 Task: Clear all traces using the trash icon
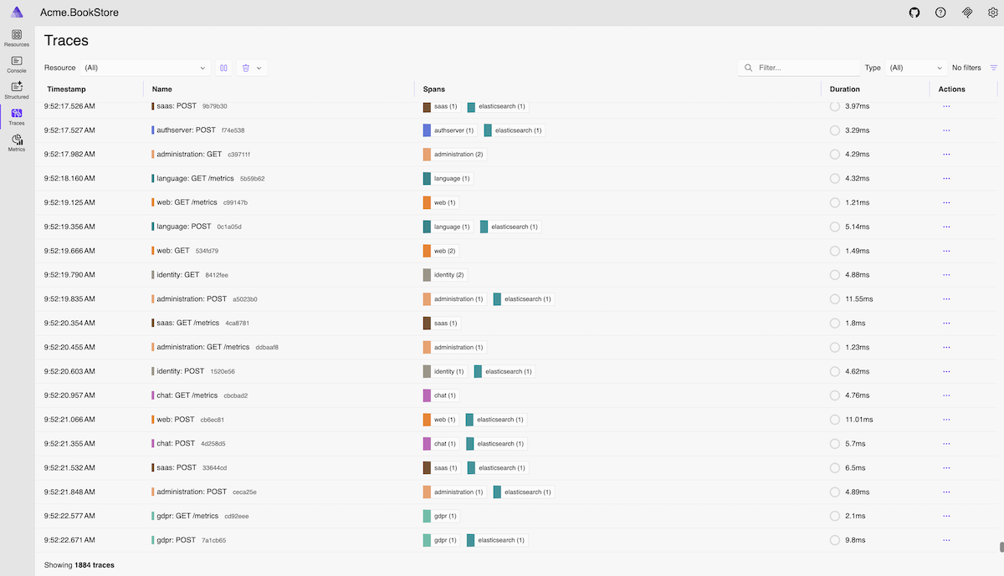(243, 68)
